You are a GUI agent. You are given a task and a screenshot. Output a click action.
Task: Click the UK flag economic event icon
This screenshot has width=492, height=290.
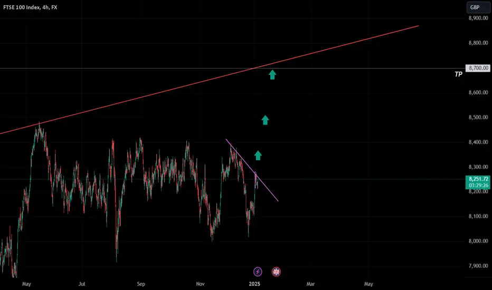(276, 272)
